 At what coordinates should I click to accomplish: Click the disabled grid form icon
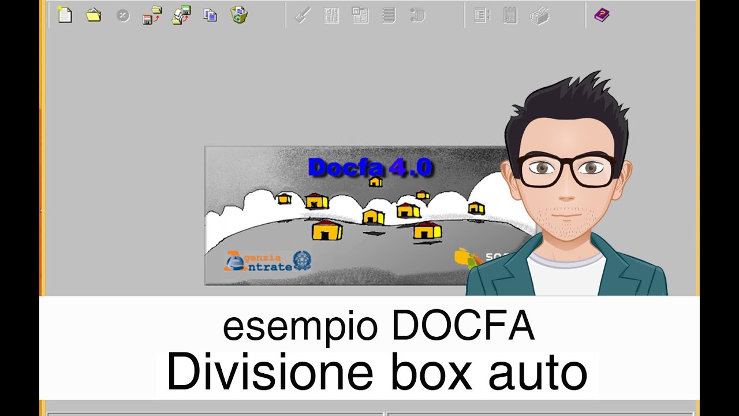tap(331, 16)
